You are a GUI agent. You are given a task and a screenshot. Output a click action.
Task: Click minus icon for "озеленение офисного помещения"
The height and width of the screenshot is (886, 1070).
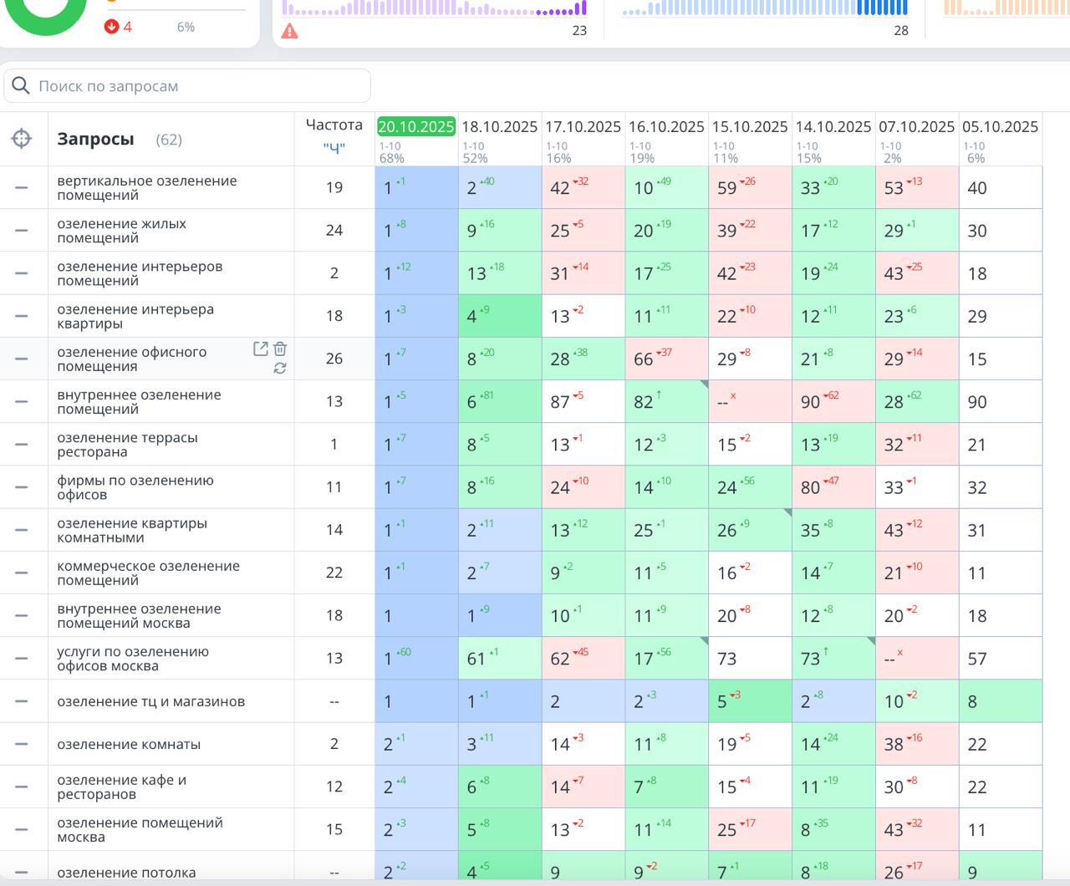(22, 359)
